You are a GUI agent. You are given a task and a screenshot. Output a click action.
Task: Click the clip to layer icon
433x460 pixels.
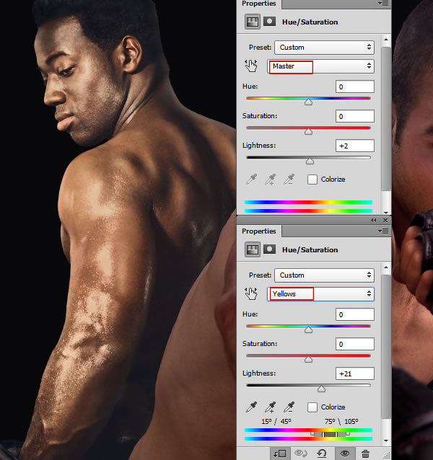click(x=279, y=454)
